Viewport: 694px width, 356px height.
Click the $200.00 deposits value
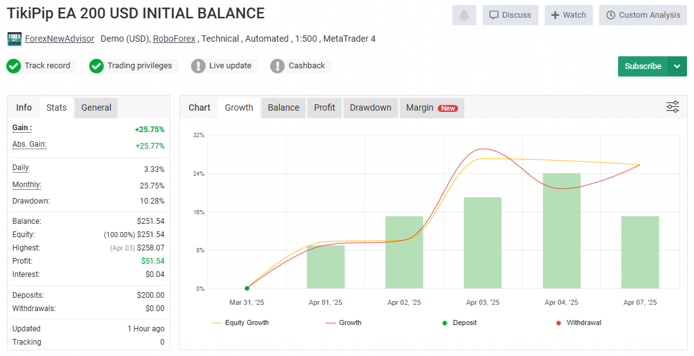(151, 295)
